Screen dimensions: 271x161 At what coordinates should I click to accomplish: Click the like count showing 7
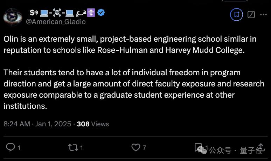pos(145,148)
